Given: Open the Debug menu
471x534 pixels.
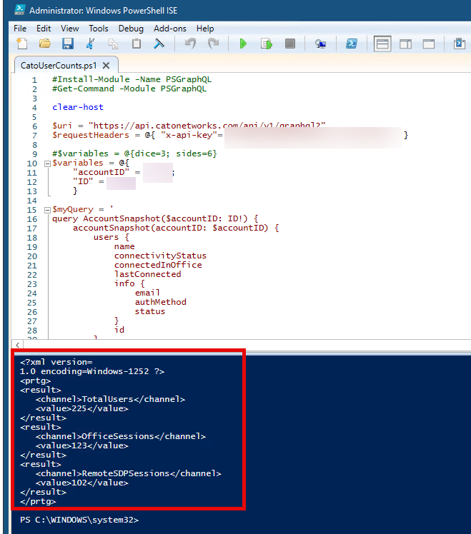Looking at the screenshot, I should point(131,29).
